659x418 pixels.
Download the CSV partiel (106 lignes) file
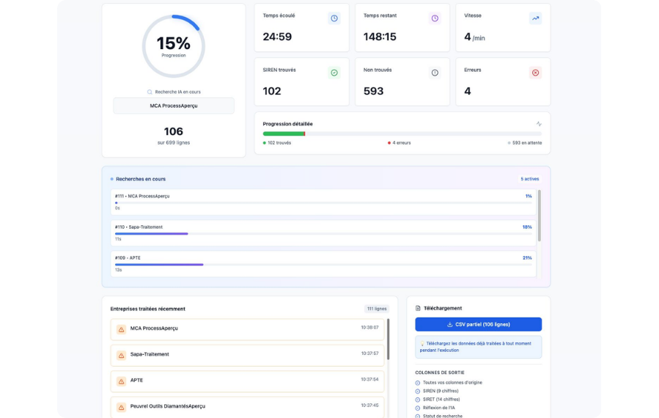click(478, 324)
